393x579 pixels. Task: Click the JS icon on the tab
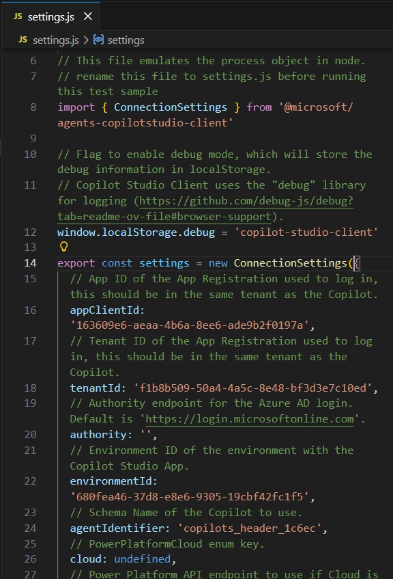(18, 16)
